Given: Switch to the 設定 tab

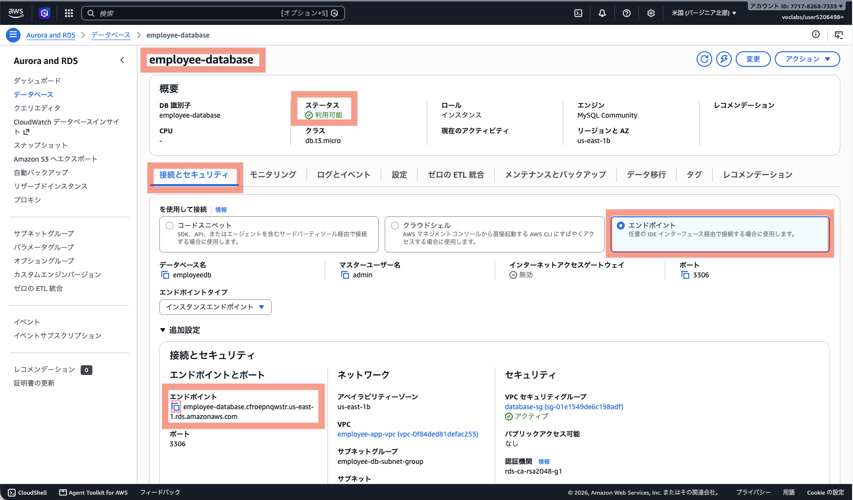Looking at the screenshot, I should tap(399, 175).
